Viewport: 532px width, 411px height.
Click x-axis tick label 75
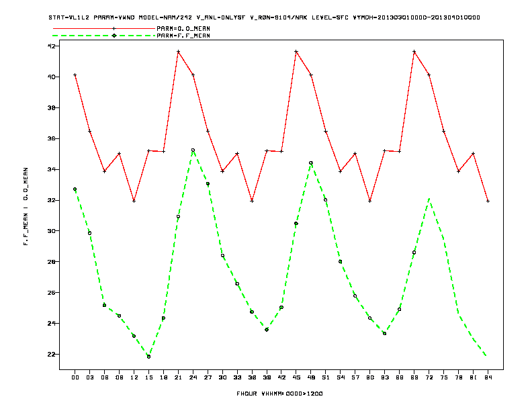point(444,377)
